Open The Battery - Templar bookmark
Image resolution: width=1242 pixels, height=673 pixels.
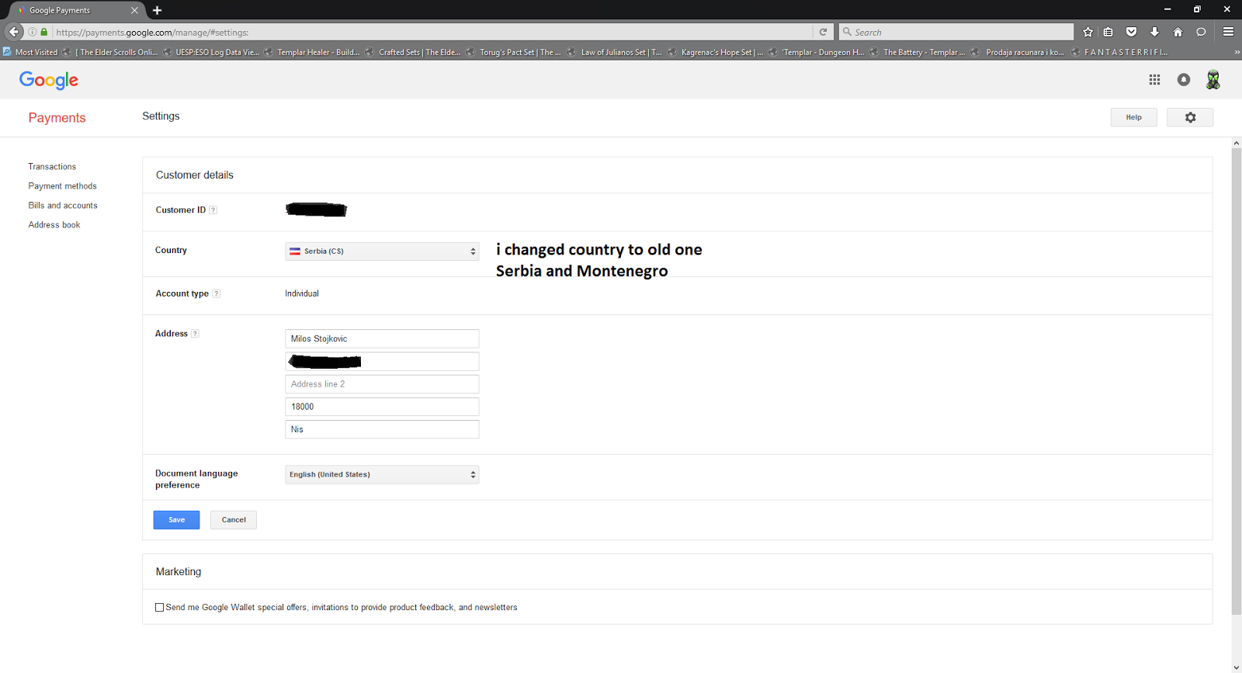point(918,52)
